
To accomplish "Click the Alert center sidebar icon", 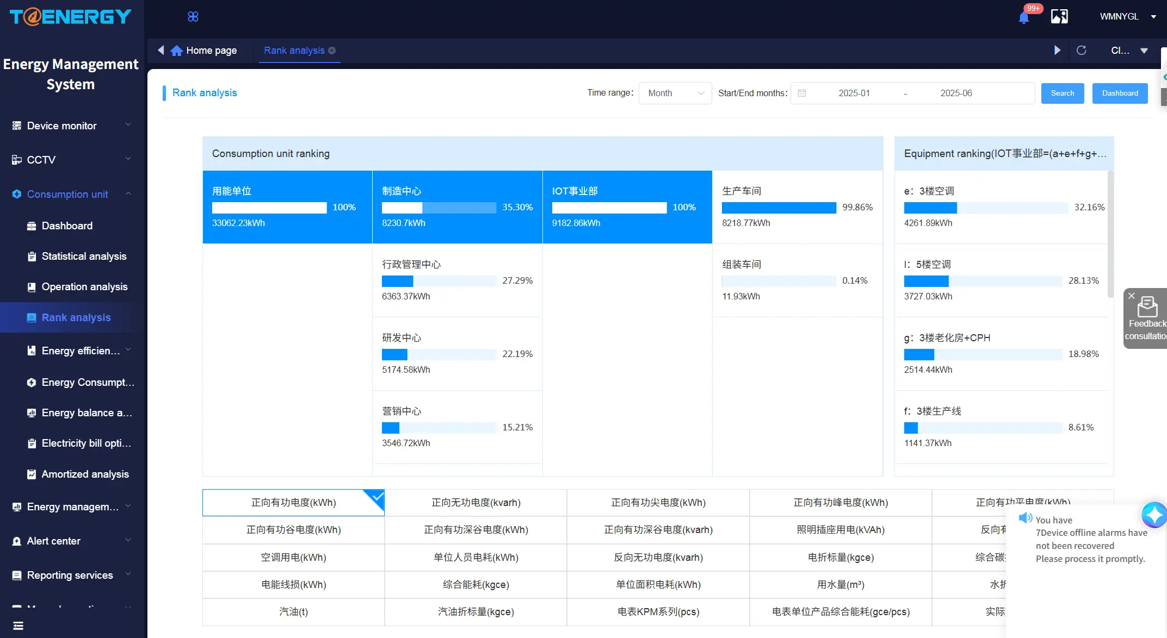I will point(17,541).
